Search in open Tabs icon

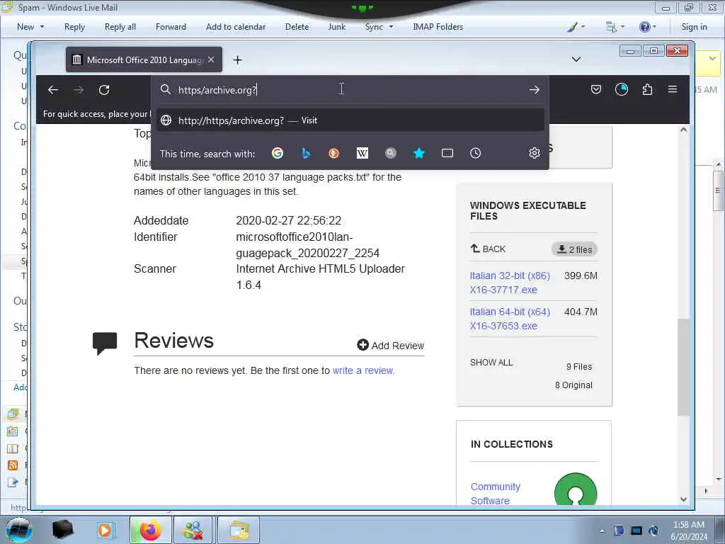click(x=447, y=153)
